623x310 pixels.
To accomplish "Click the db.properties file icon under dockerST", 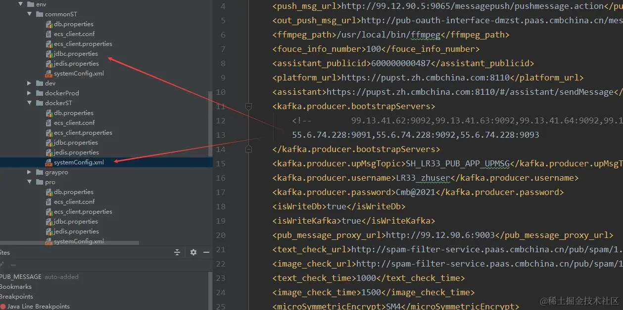I will coord(48,113).
